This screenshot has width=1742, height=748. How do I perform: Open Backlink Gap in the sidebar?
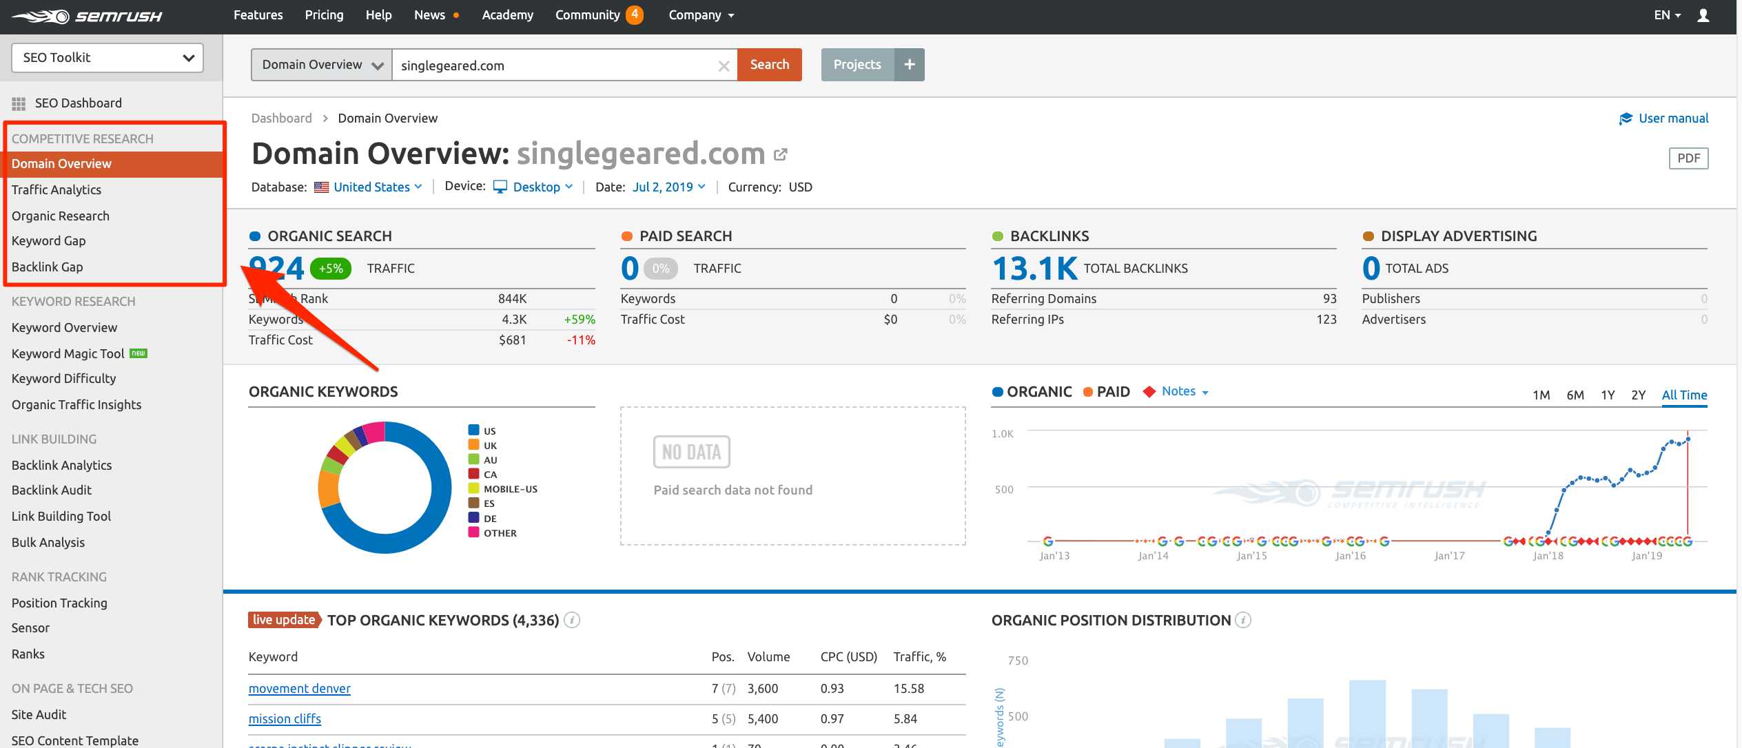pos(48,267)
